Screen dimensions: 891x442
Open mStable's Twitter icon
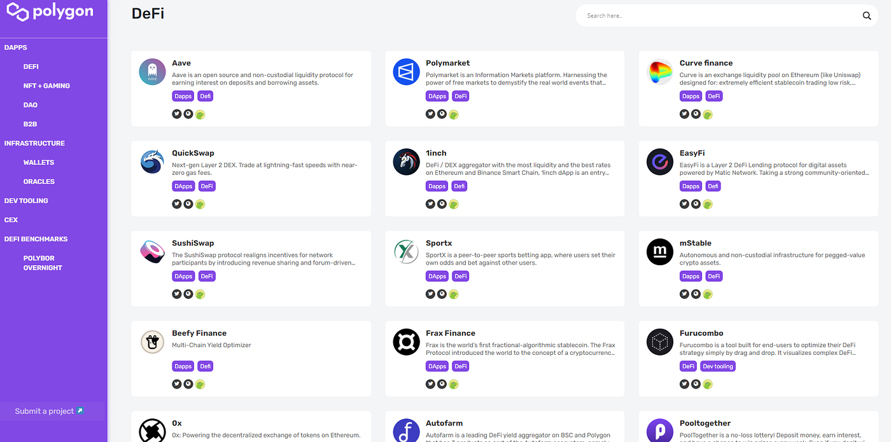coord(685,294)
